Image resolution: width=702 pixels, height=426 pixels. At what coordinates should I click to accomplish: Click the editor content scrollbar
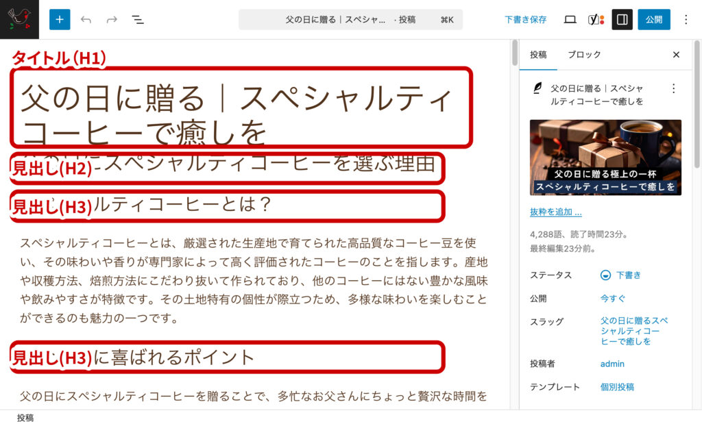515,53
